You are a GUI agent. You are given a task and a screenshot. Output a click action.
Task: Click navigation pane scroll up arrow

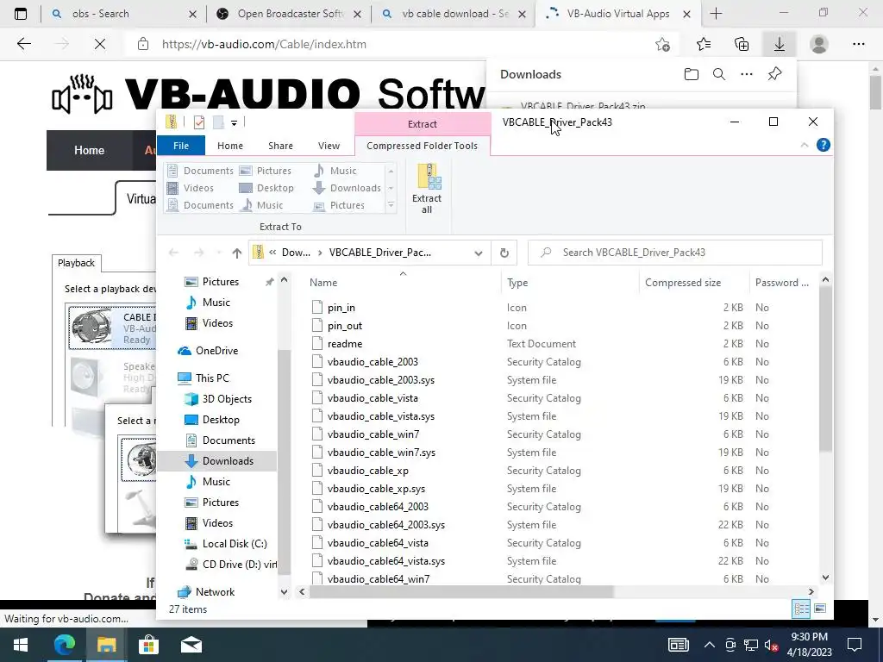(x=285, y=280)
